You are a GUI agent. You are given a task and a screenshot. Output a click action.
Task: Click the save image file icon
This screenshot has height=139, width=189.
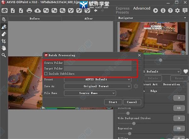pos(21,10)
